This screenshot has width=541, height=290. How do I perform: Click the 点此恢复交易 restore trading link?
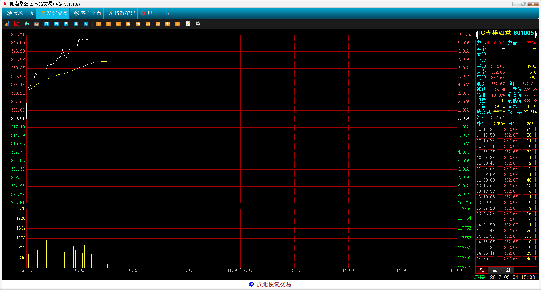[x=270, y=284]
